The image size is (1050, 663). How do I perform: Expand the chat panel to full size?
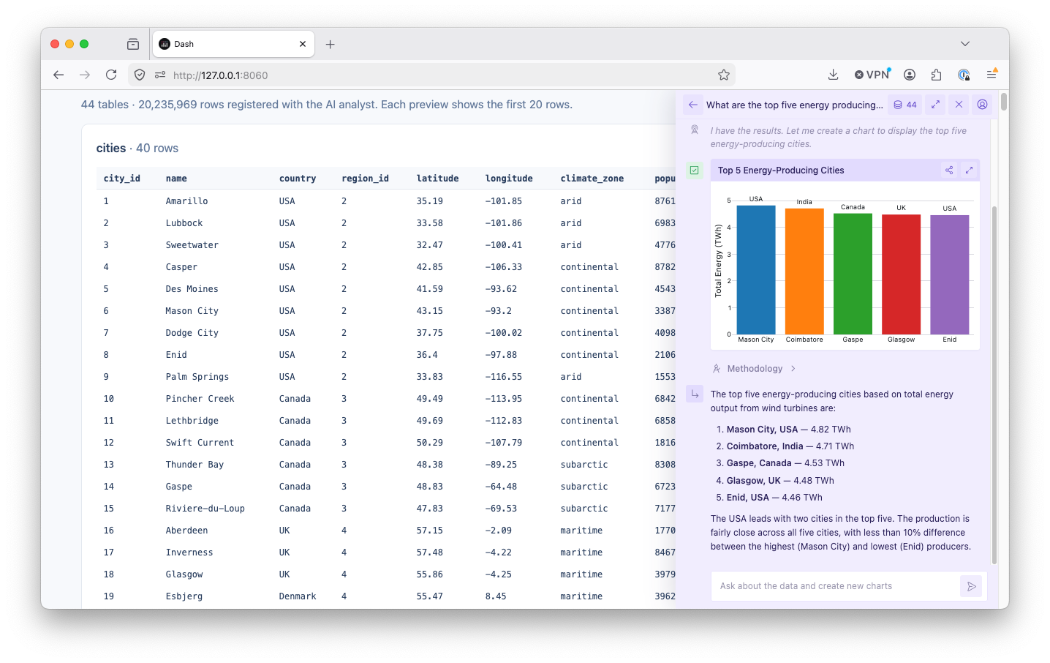point(935,105)
